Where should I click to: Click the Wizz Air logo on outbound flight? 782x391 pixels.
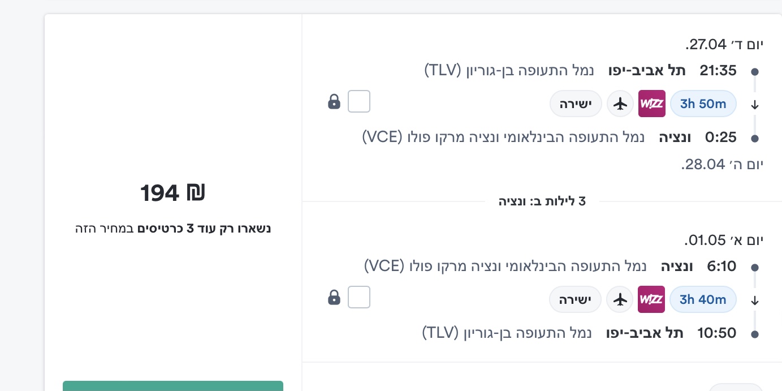(651, 104)
